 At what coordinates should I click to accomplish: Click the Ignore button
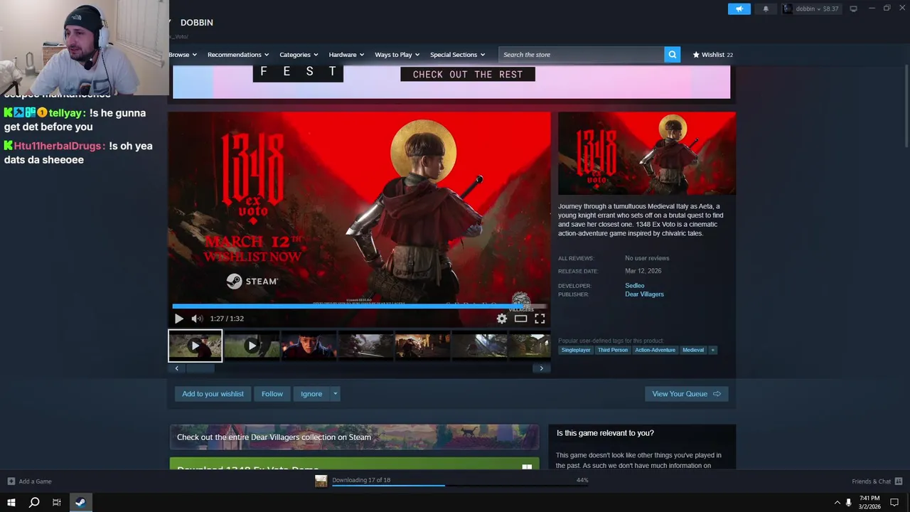311,394
